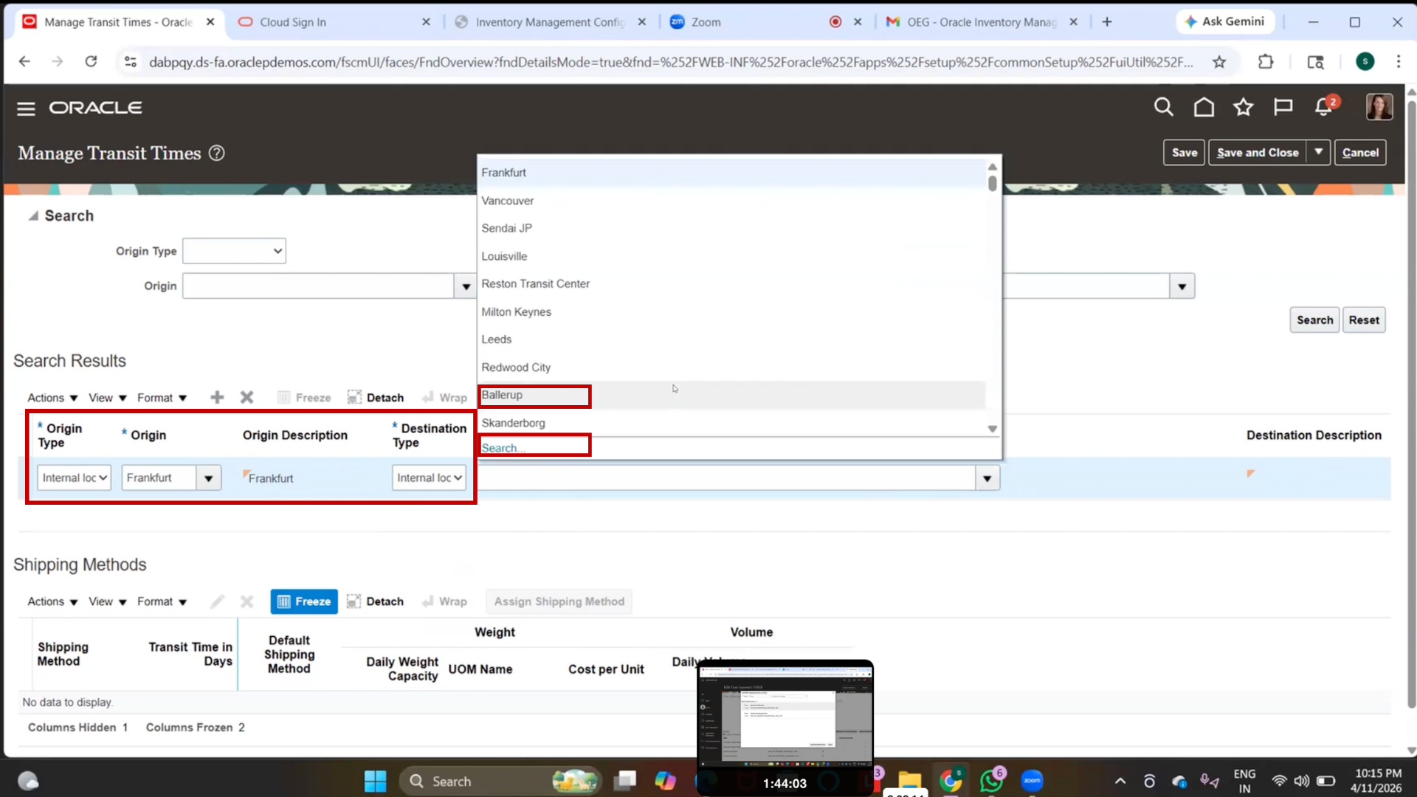Open the Oracle navigator hamburger menu
The width and height of the screenshot is (1417, 797).
point(26,108)
